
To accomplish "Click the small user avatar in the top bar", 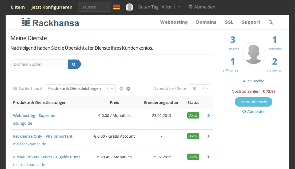I will coord(129,7).
